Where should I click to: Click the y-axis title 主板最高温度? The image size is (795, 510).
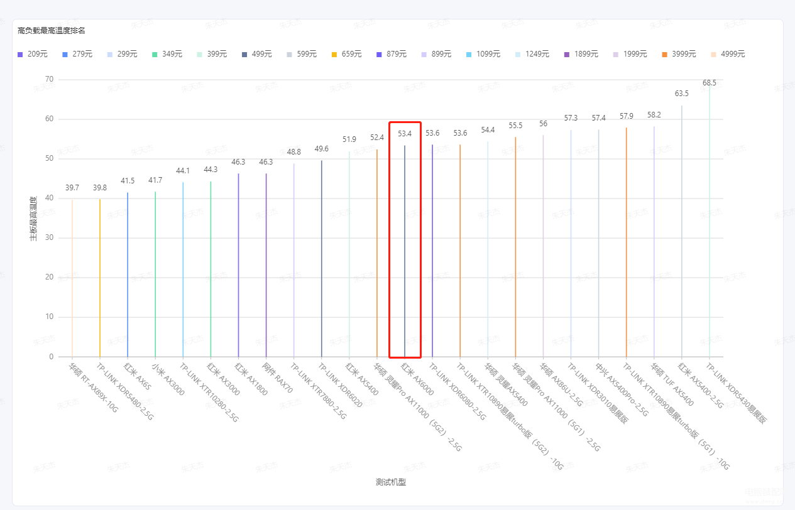(33, 218)
